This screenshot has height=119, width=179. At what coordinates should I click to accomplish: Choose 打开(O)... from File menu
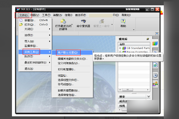(x=35, y=25)
